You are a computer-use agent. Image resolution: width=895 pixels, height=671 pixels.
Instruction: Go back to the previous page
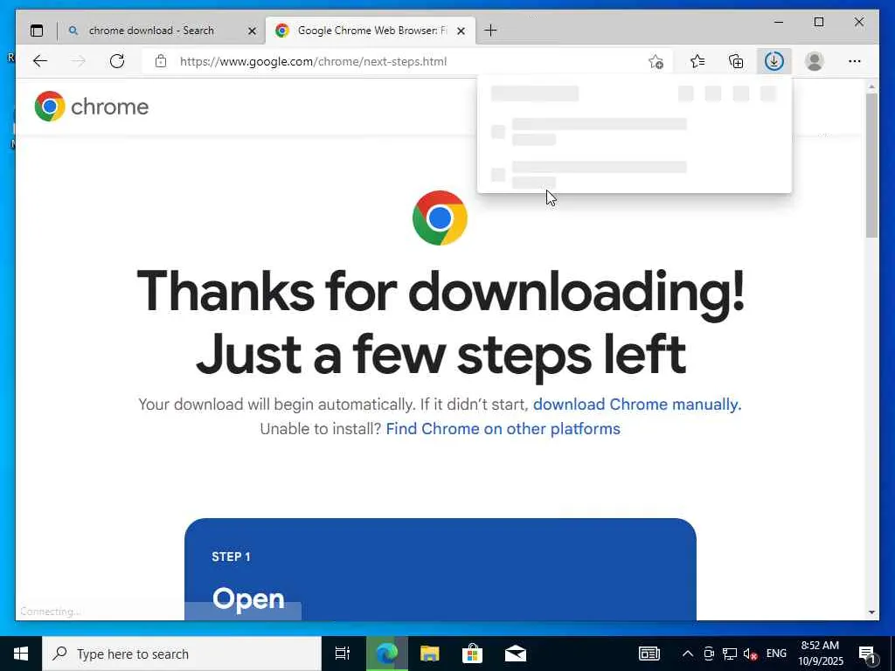[40, 61]
